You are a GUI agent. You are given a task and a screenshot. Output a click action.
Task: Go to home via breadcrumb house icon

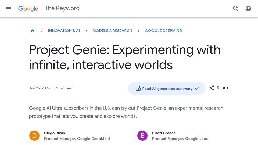pyautogui.click(x=32, y=31)
